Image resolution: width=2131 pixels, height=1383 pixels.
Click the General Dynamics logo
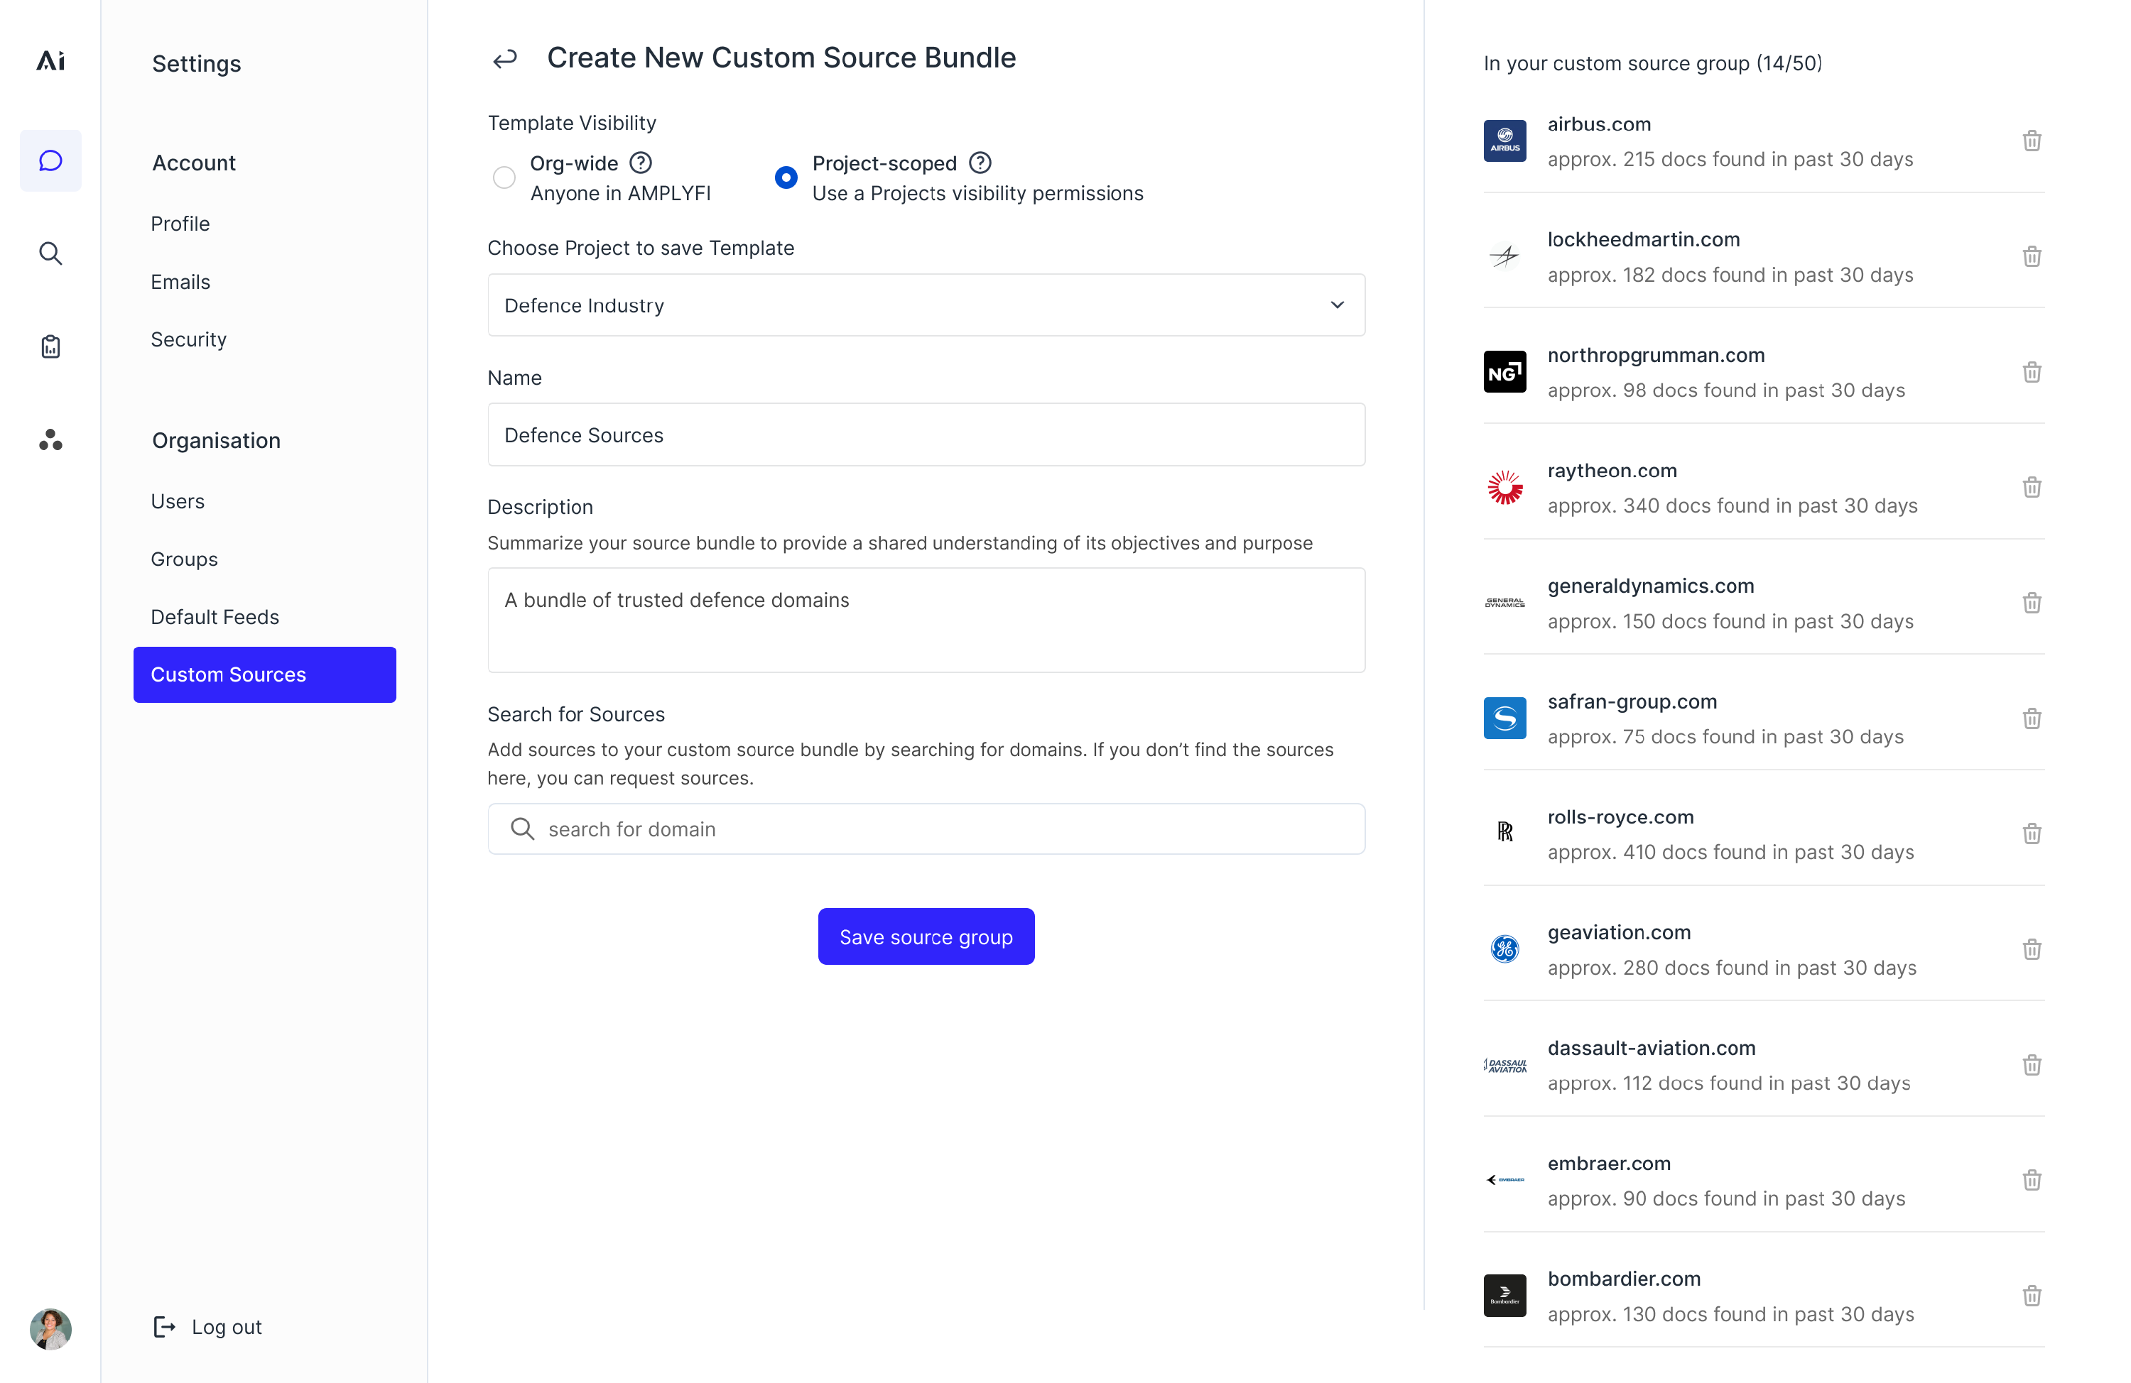[x=1504, y=603]
